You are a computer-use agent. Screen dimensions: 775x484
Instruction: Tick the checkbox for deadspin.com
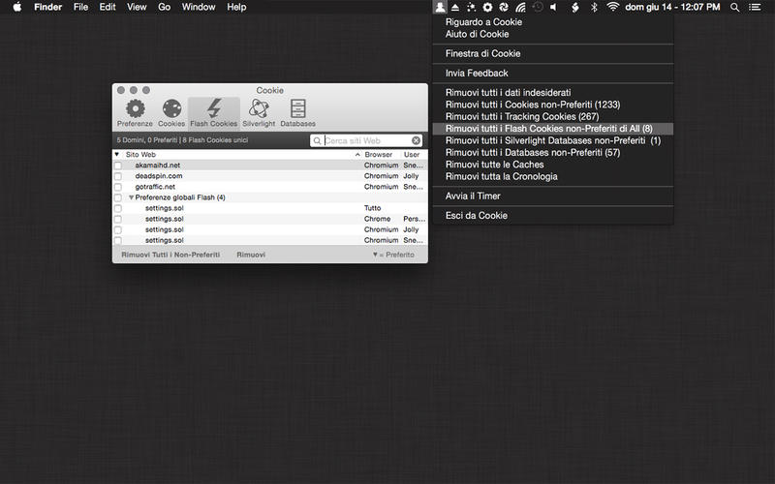click(x=118, y=176)
